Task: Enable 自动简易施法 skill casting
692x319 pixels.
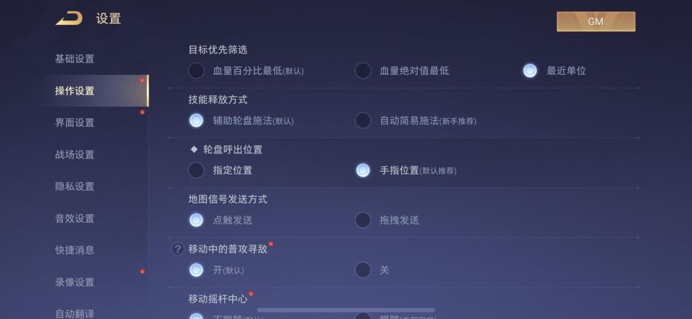Action: pos(363,120)
